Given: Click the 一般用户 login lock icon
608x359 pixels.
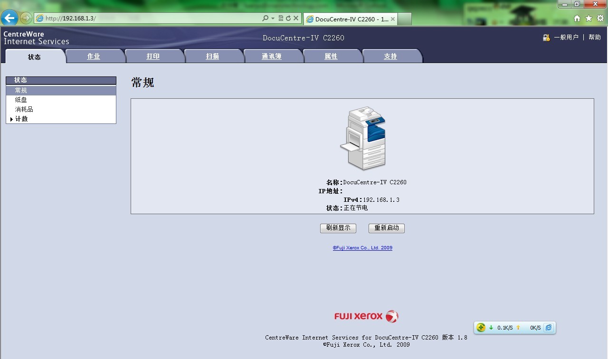Looking at the screenshot, I should click(x=546, y=38).
